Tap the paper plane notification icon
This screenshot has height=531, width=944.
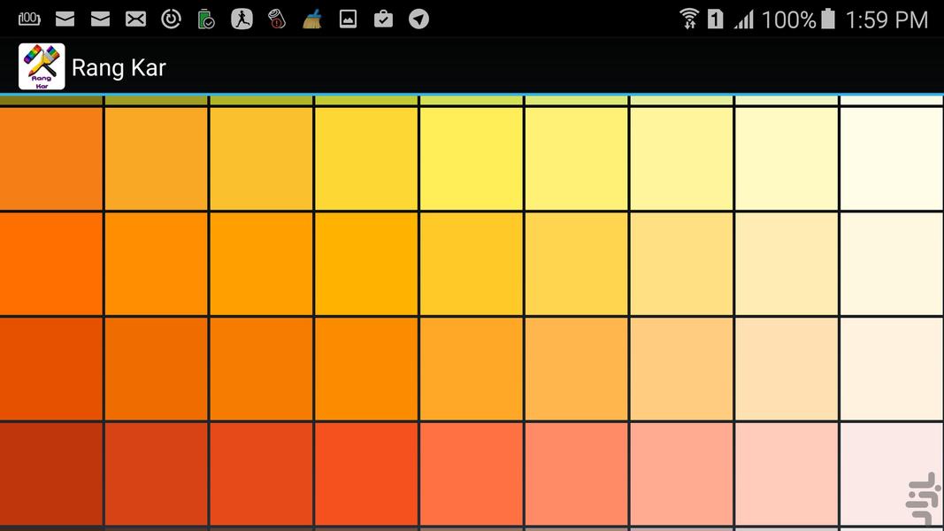(x=418, y=19)
